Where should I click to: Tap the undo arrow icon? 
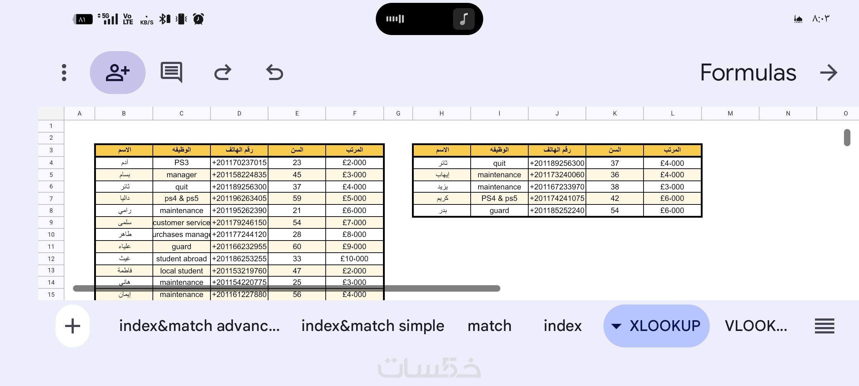pyautogui.click(x=275, y=73)
